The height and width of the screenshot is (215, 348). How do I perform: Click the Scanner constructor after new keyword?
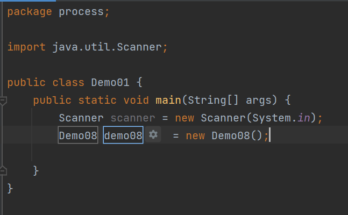pos(220,118)
